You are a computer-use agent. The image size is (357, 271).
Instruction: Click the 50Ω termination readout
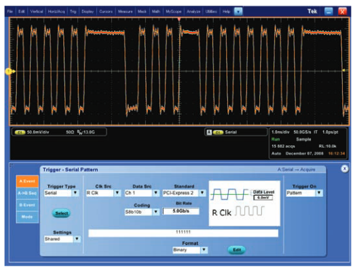70,132
